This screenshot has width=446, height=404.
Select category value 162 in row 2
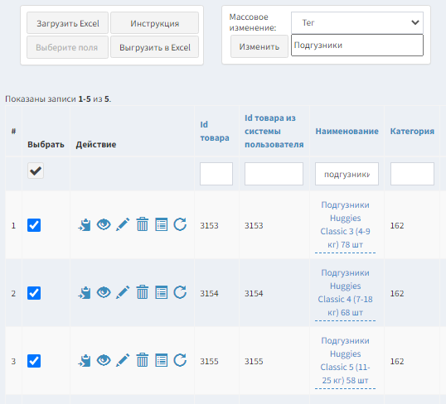tap(397, 294)
